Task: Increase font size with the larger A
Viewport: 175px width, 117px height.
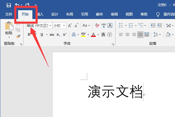Action: [70, 26]
